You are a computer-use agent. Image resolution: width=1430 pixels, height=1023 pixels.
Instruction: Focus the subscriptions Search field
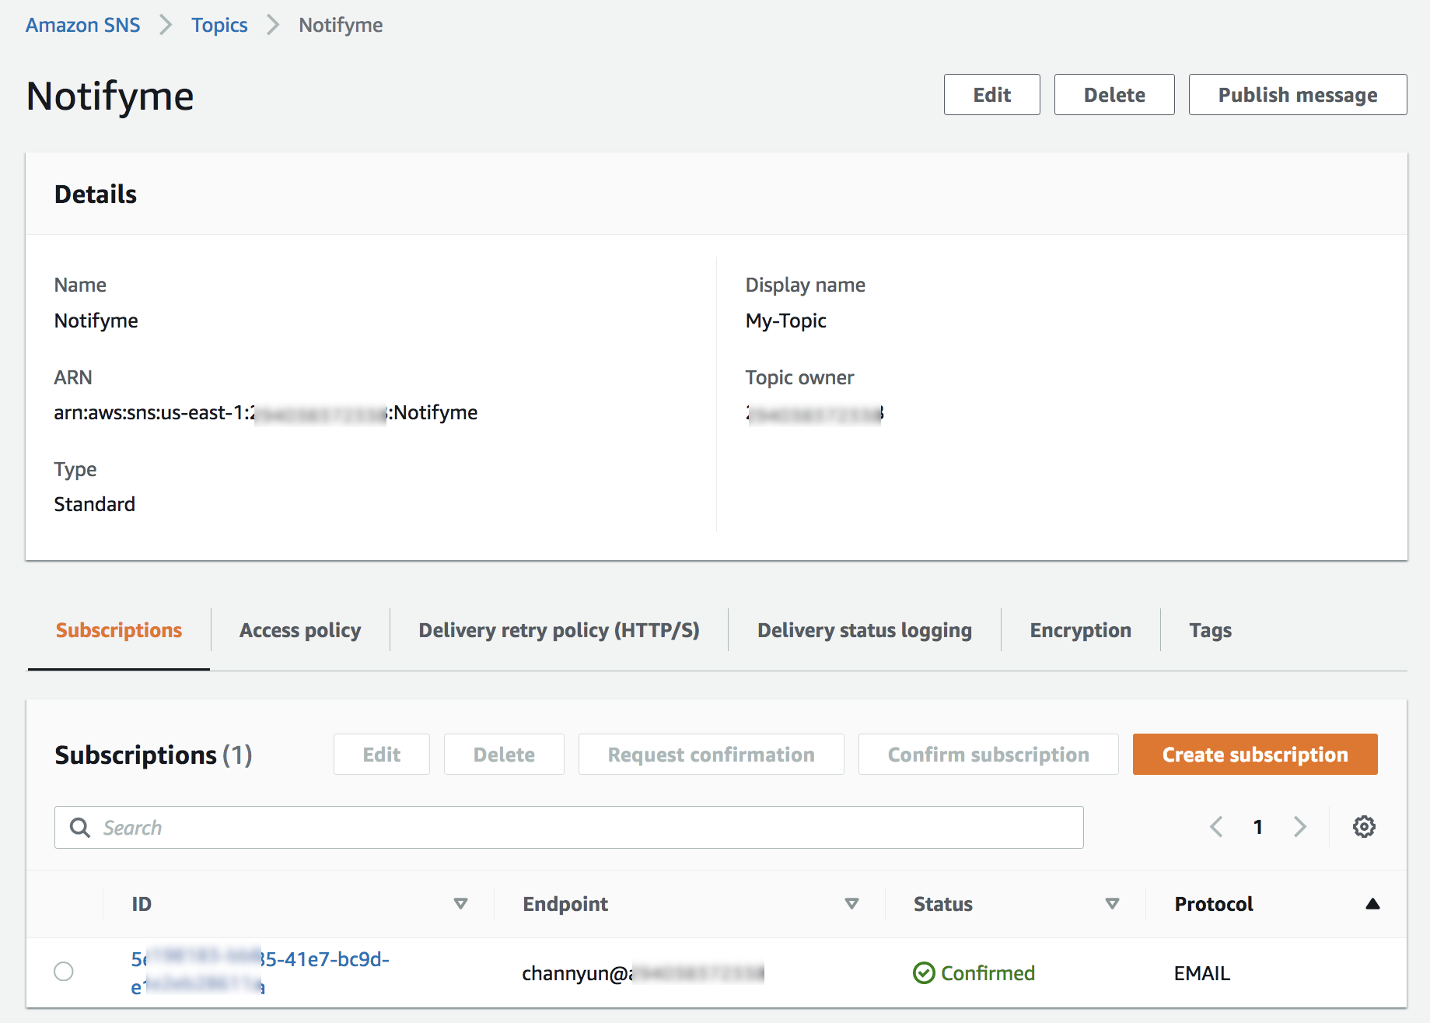click(569, 827)
